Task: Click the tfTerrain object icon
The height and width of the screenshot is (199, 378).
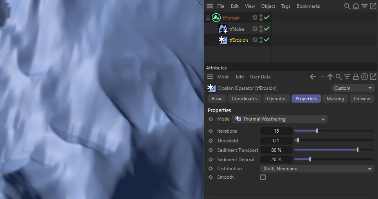Action: click(216, 18)
